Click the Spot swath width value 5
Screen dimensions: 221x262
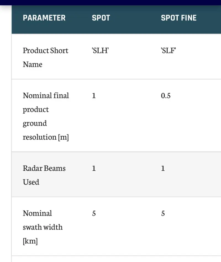tap(94, 214)
